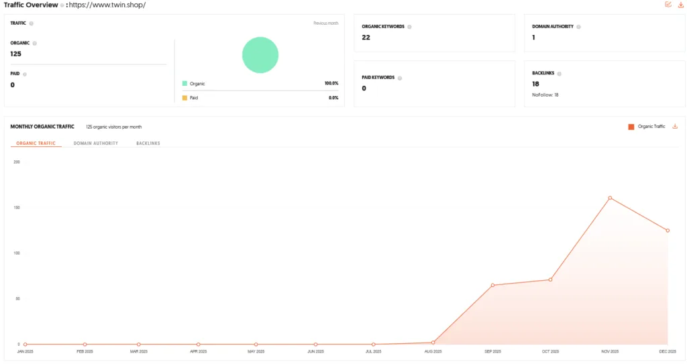This screenshot has width=687, height=364.
Task: Click the Backlinks card info icon
Action: (x=559, y=74)
